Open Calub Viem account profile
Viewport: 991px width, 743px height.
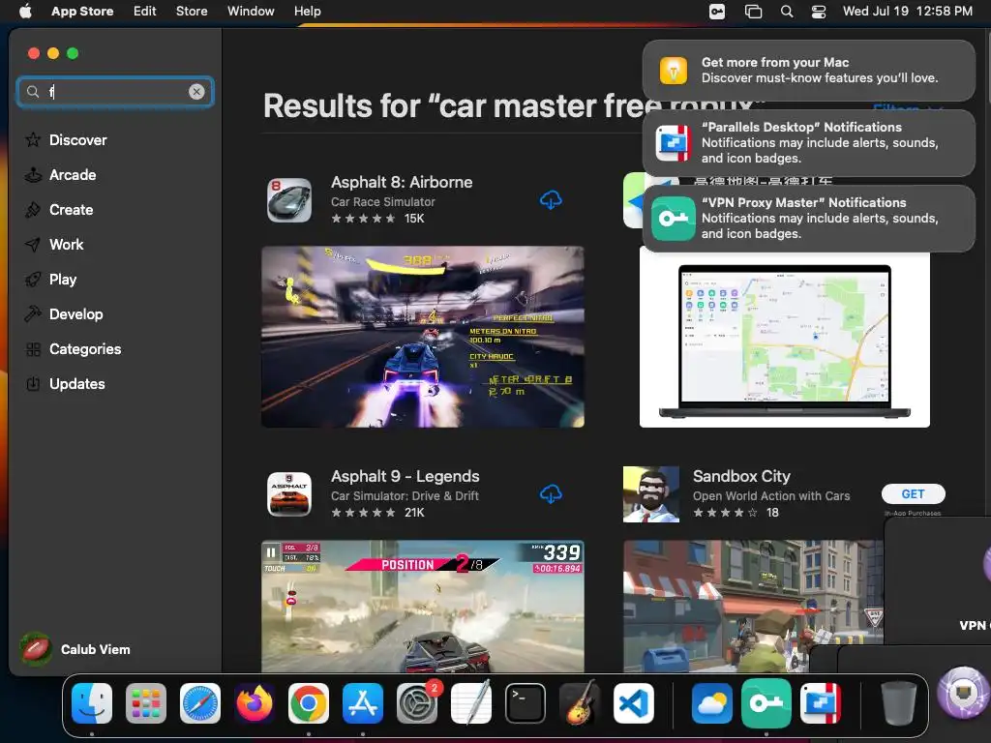coord(75,649)
